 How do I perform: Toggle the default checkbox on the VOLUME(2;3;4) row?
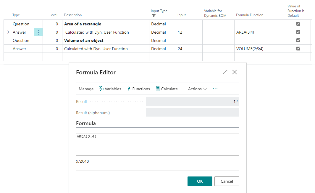click(298, 48)
